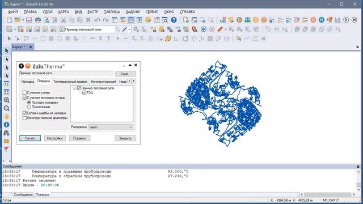Switch to the 'Наладка' tab

pos(28,82)
